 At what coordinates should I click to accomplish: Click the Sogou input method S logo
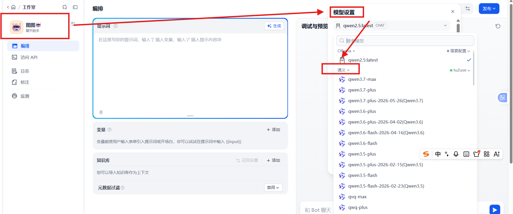pyautogui.click(x=426, y=154)
